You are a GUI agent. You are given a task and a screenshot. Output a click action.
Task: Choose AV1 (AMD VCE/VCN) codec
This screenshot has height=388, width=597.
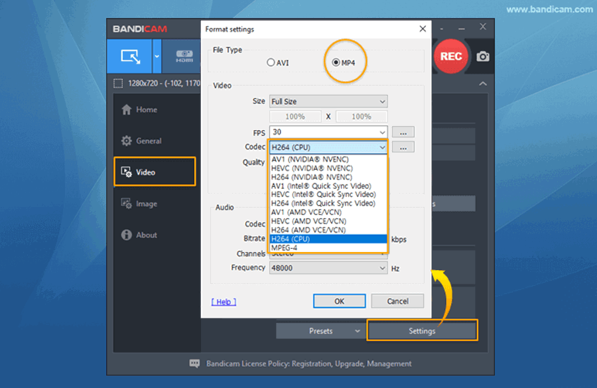click(328, 212)
